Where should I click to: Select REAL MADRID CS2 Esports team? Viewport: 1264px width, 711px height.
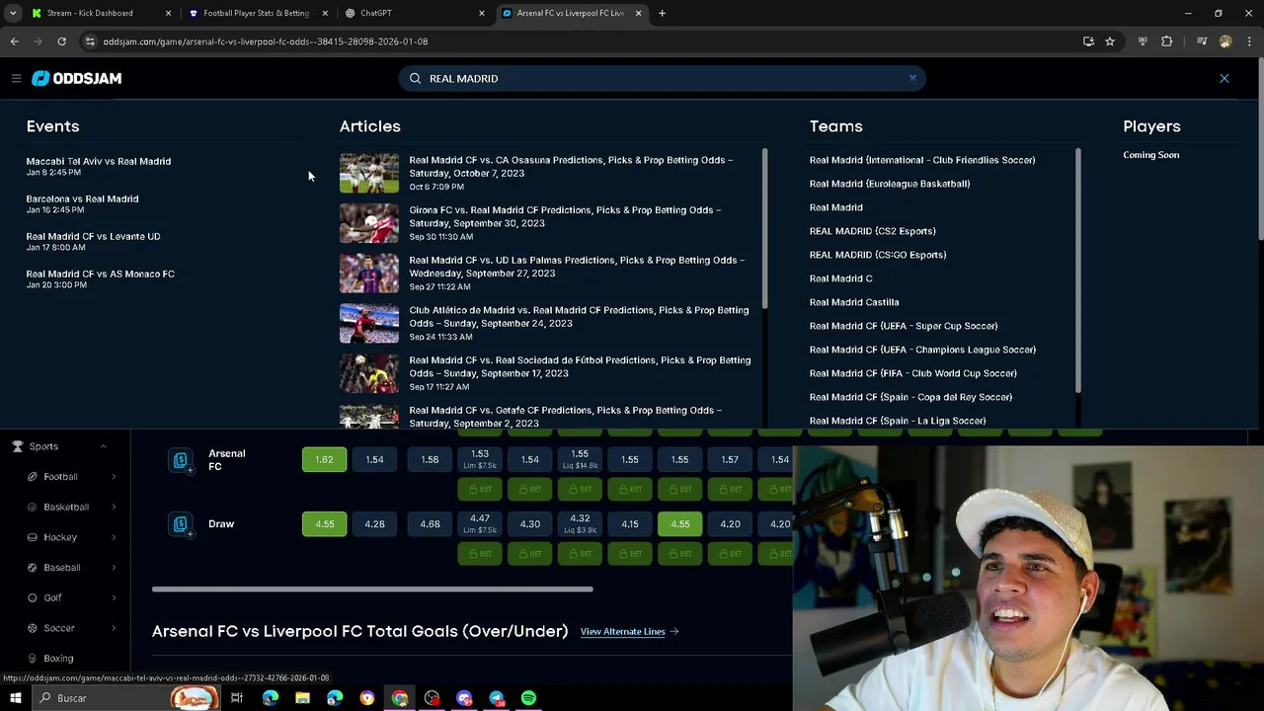coord(872,231)
